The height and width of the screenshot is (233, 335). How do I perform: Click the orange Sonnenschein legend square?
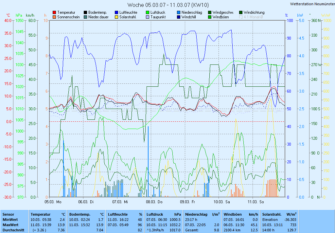tap(55, 17)
